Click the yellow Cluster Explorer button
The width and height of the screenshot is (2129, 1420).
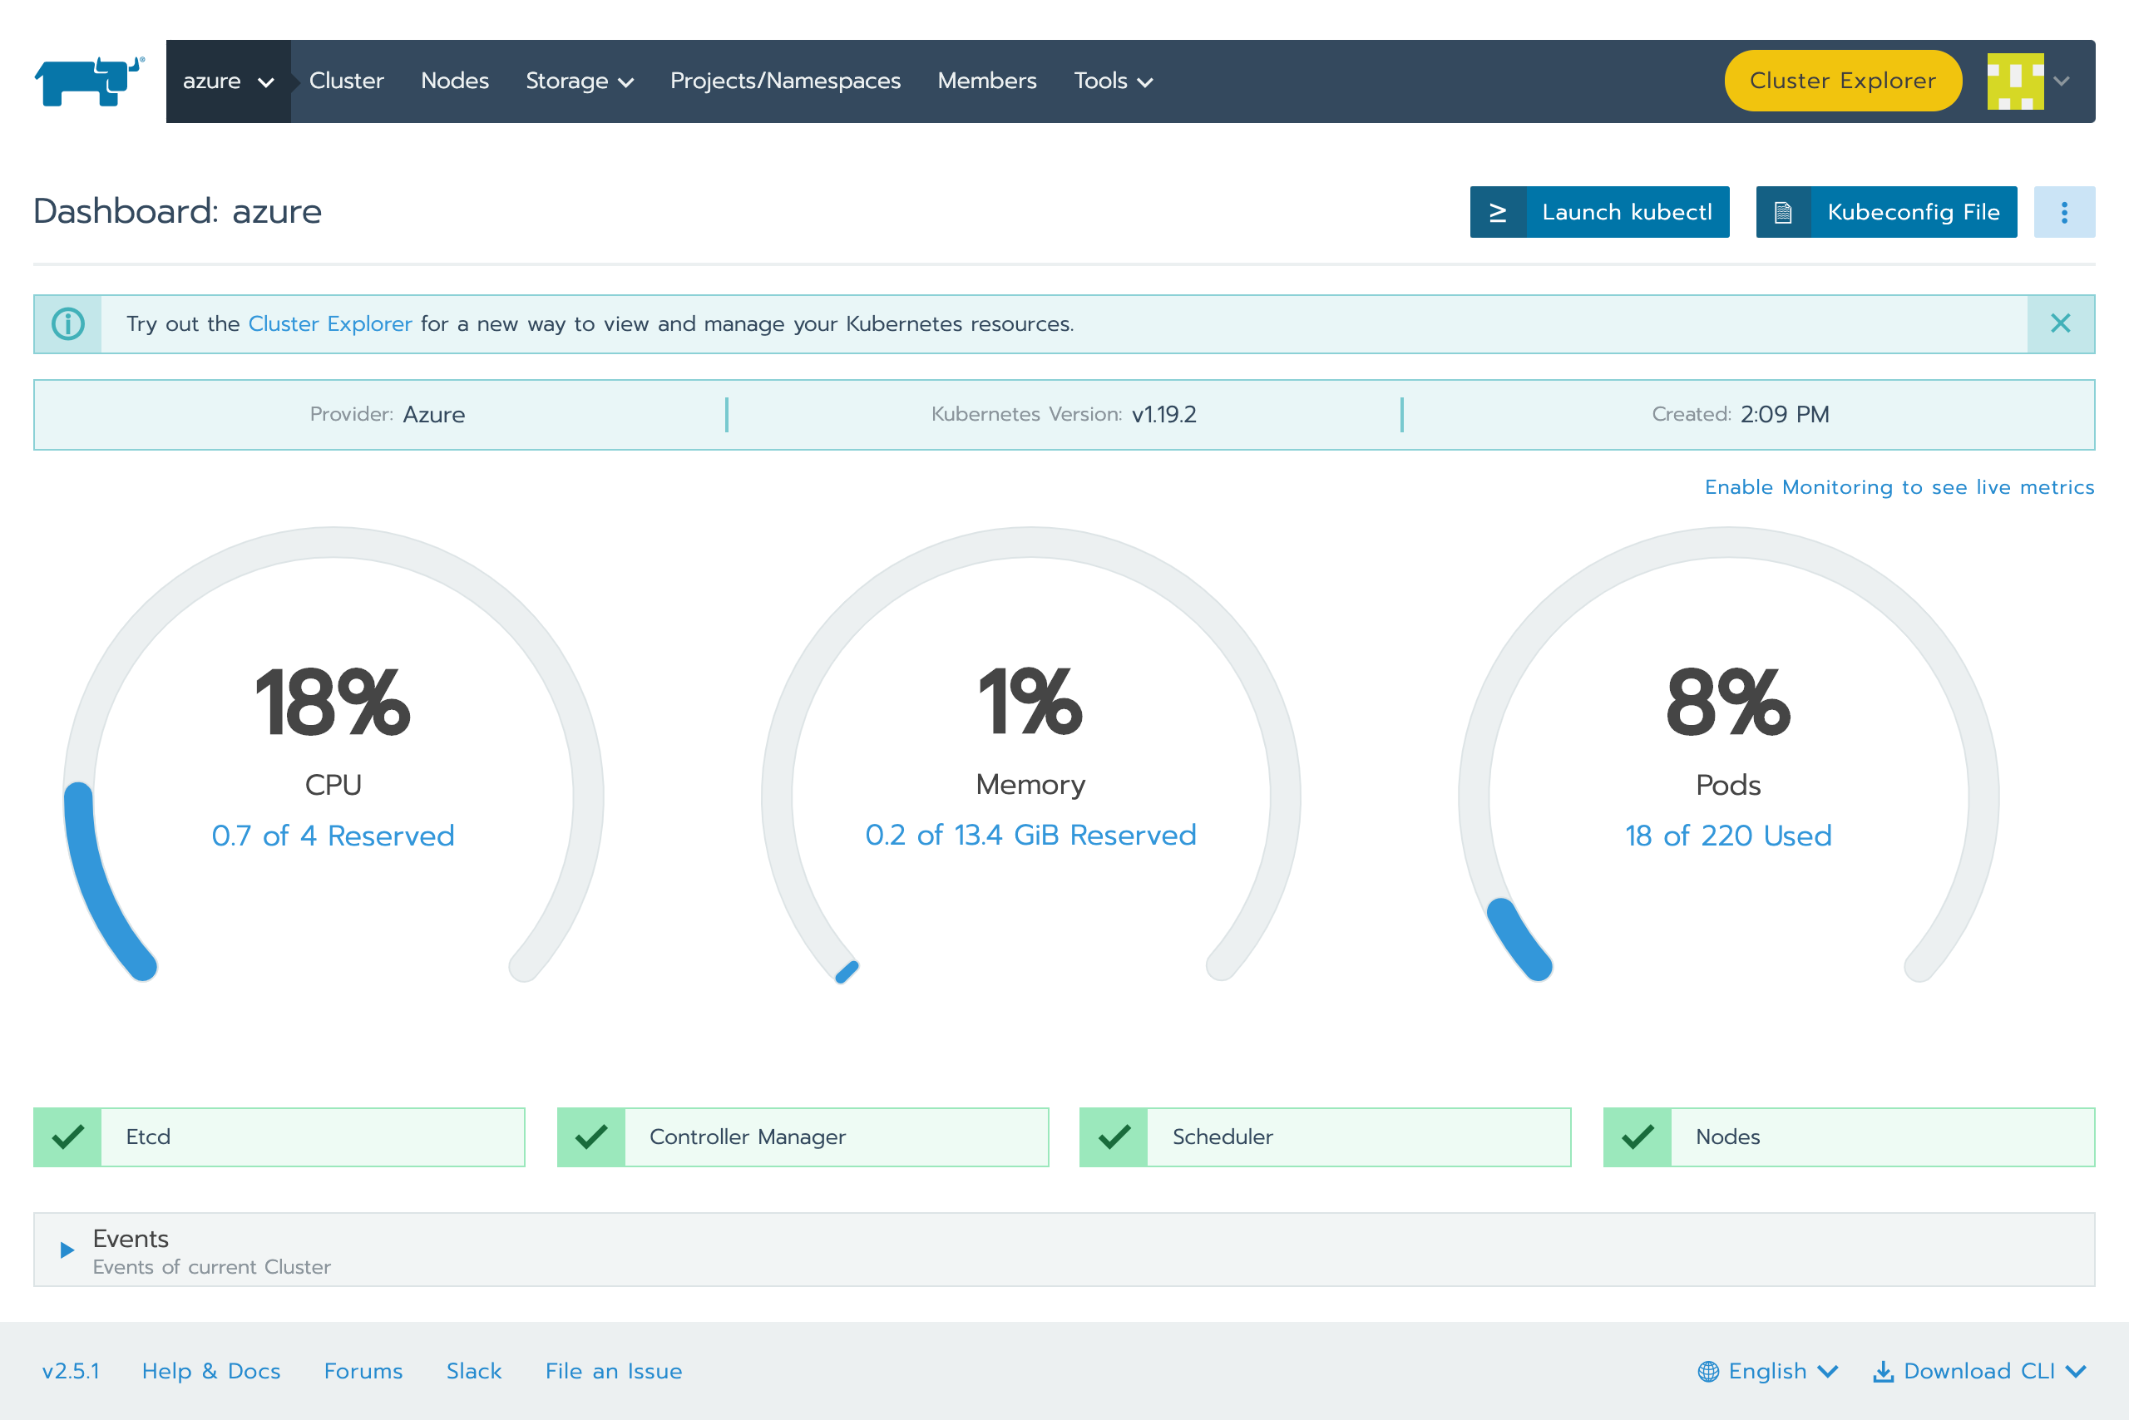tap(1842, 81)
